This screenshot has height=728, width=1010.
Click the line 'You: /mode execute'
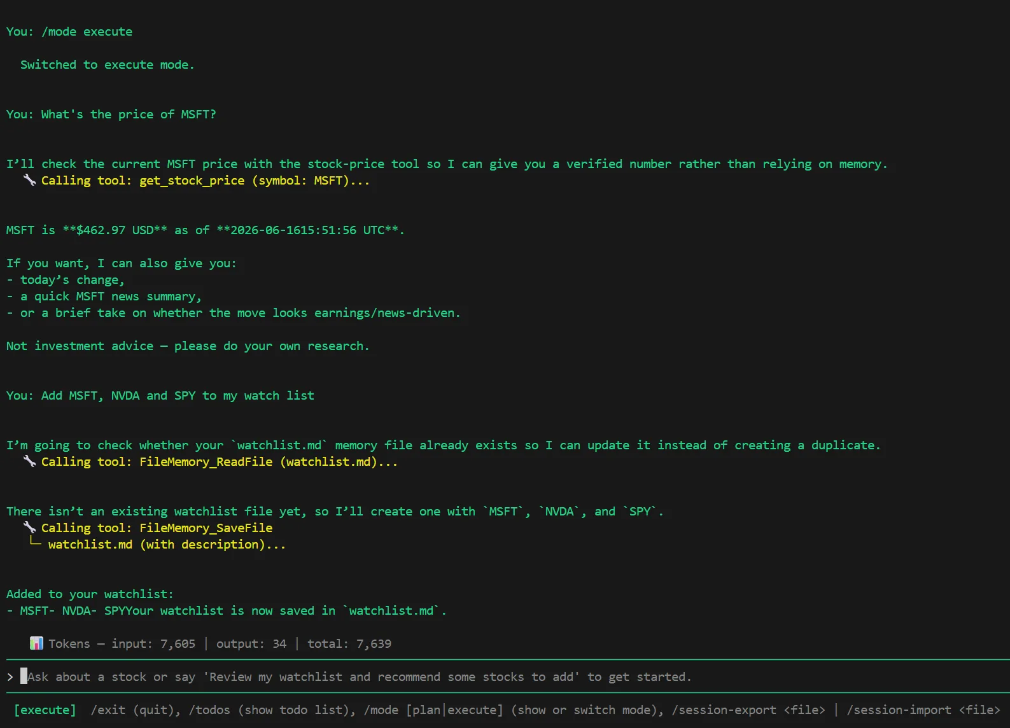click(69, 31)
